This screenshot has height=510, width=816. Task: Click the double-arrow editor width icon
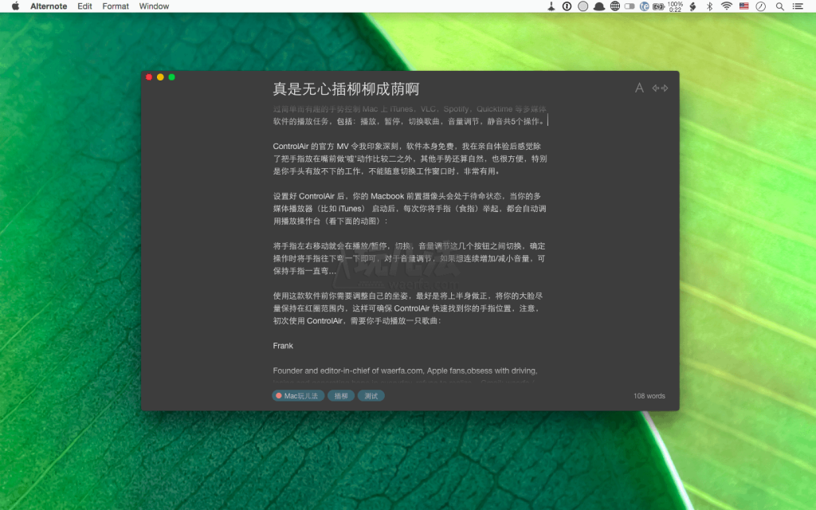point(660,88)
